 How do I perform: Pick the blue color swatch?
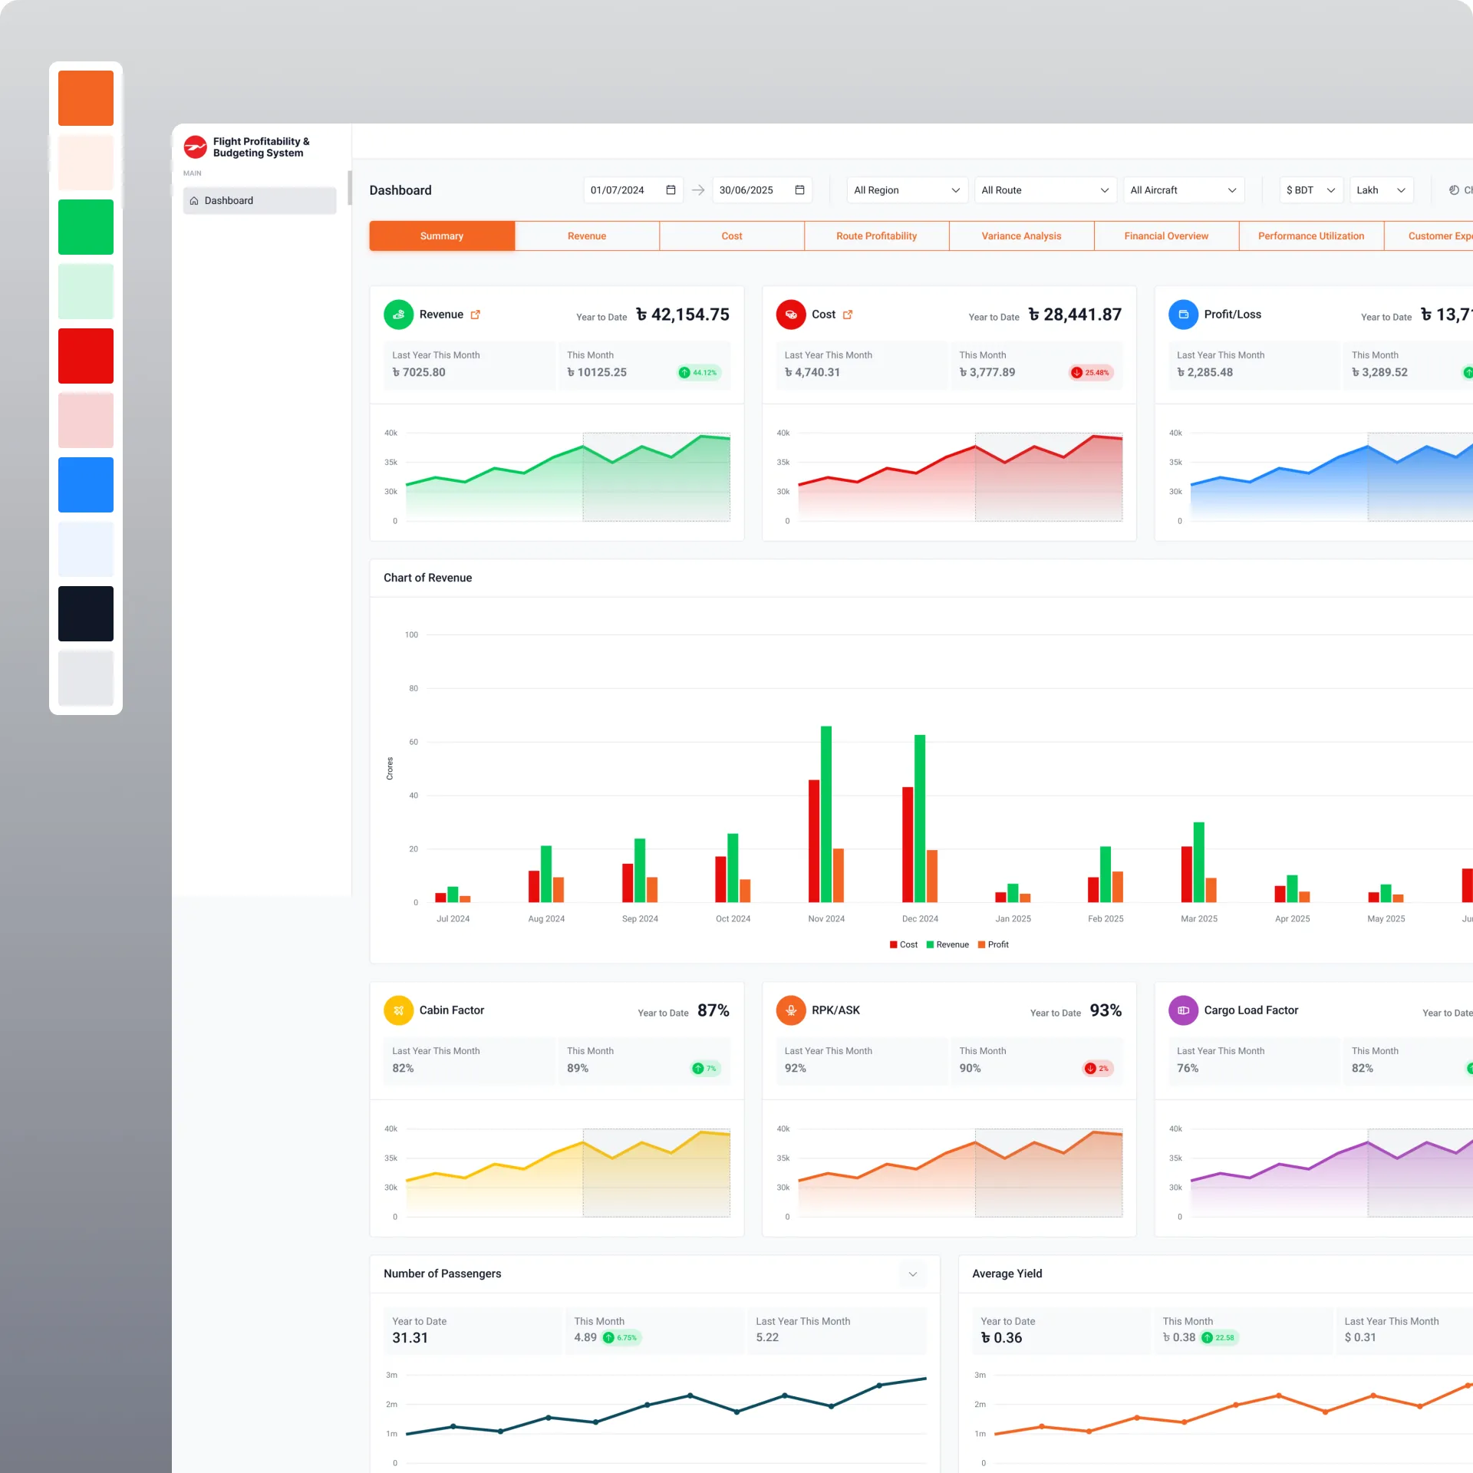click(x=86, y=485)
